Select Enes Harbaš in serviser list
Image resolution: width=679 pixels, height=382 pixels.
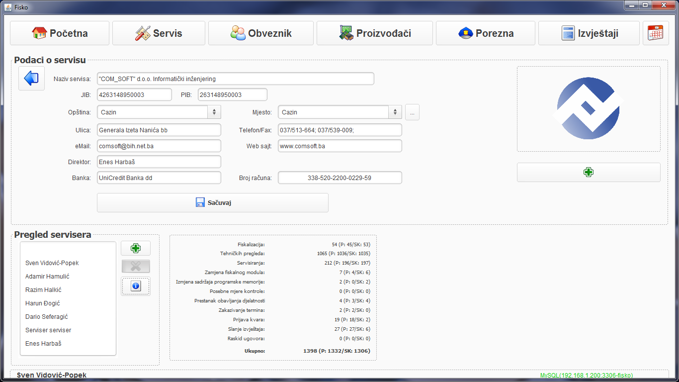tap(43, 343)
